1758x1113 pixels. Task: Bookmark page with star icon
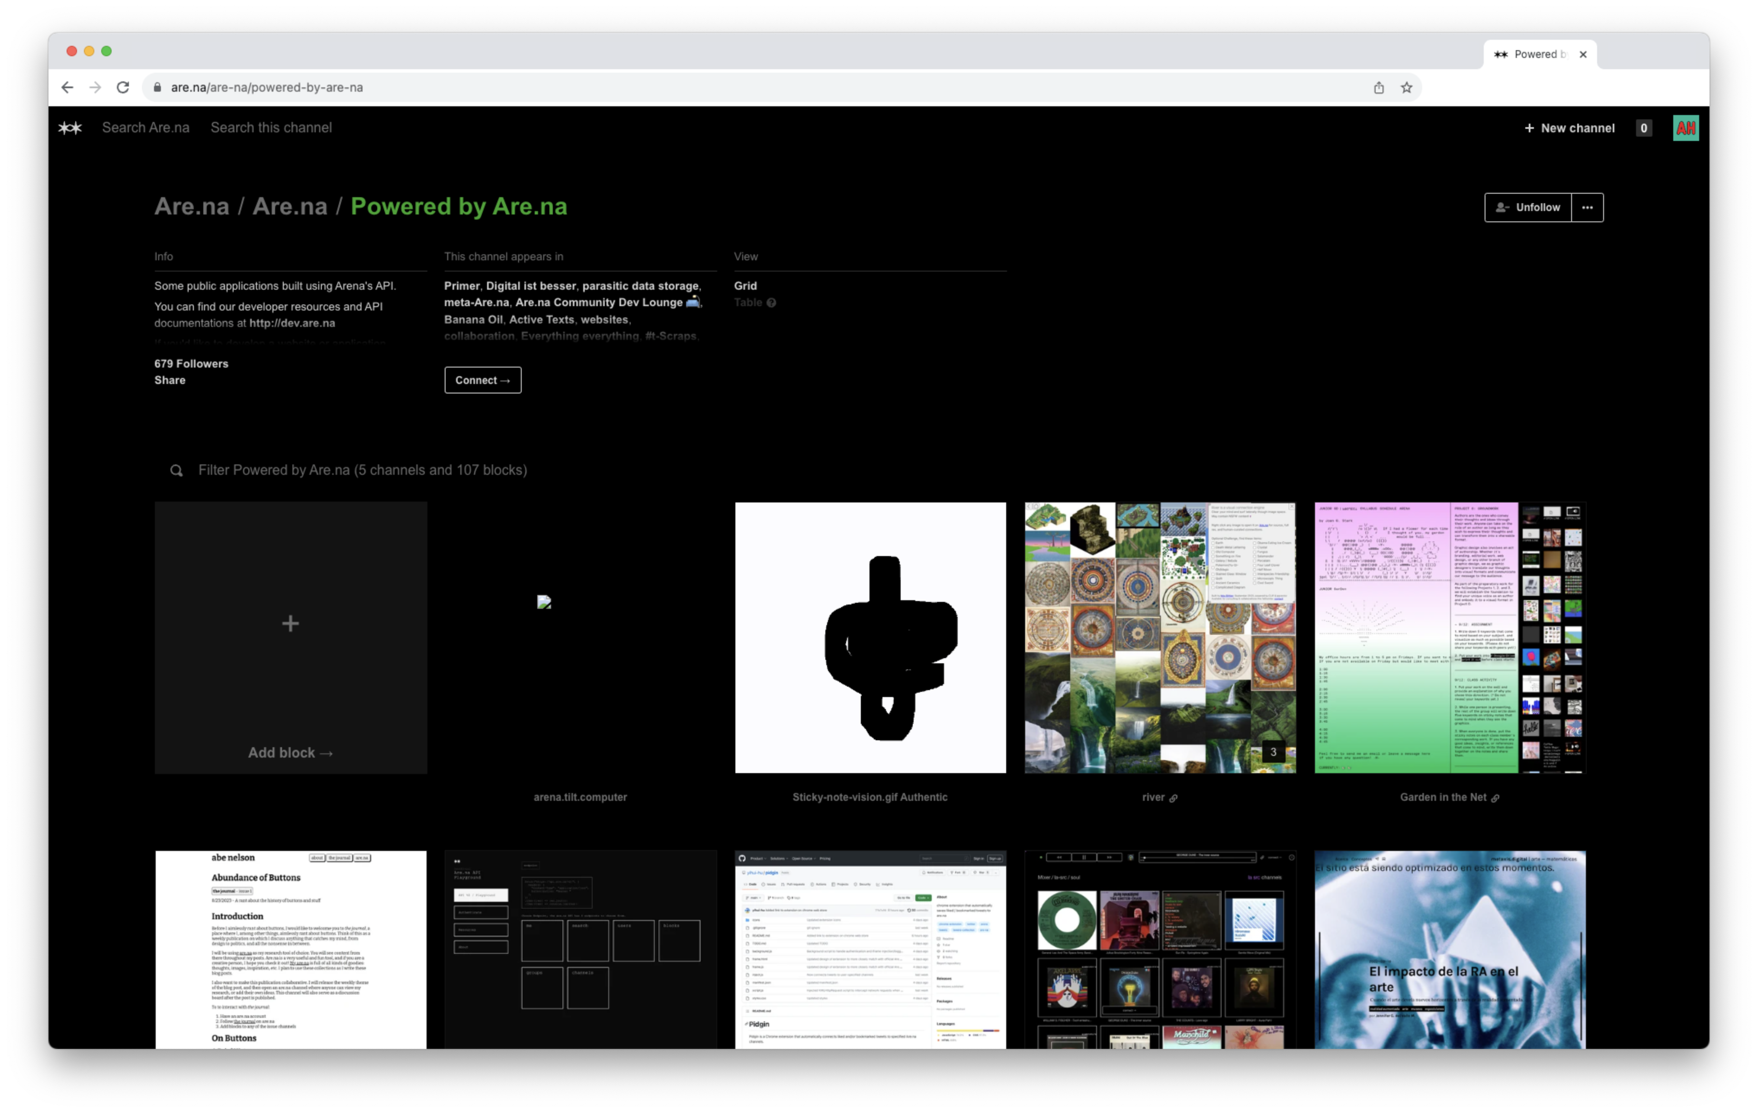[1406, 88]
